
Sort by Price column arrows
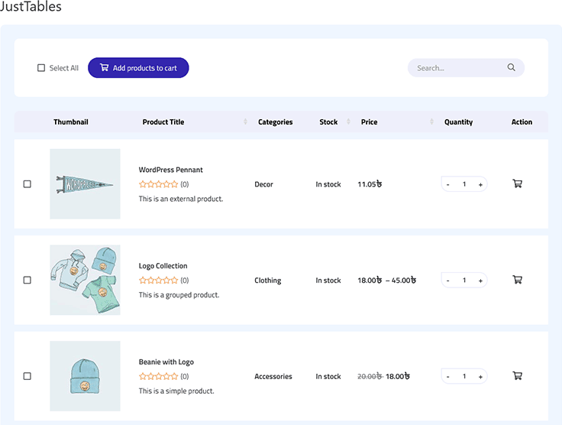(x=431, y=122)
